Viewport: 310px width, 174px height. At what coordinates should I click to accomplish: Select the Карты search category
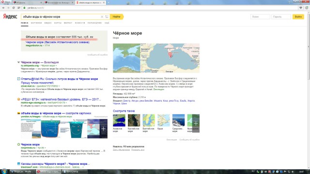pyautogui.click(x=58, y=23)
